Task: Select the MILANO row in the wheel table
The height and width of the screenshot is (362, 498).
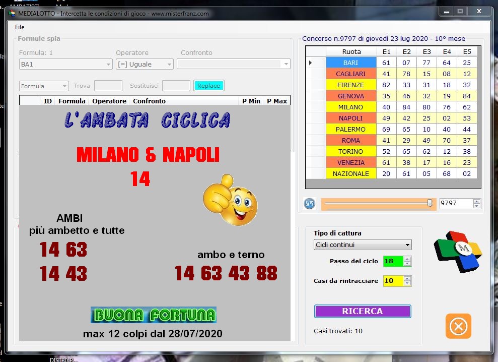Action: [350, 107]
